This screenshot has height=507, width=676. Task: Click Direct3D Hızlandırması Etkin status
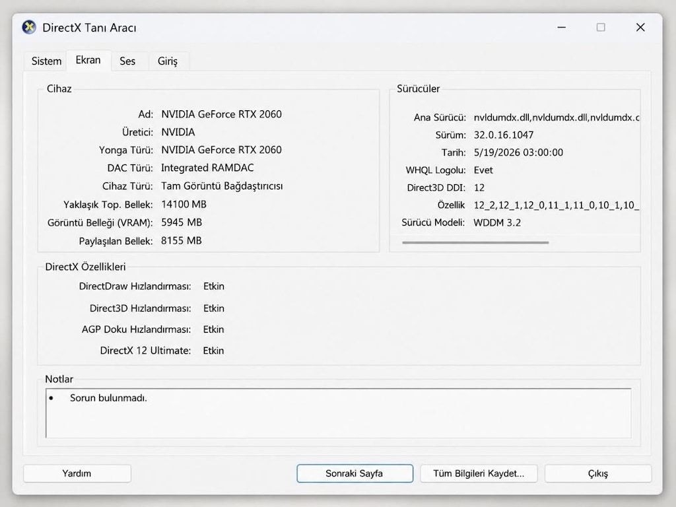[214, 308]
